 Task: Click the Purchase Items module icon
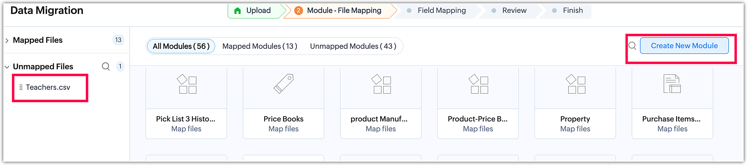(x=672, y=84)
